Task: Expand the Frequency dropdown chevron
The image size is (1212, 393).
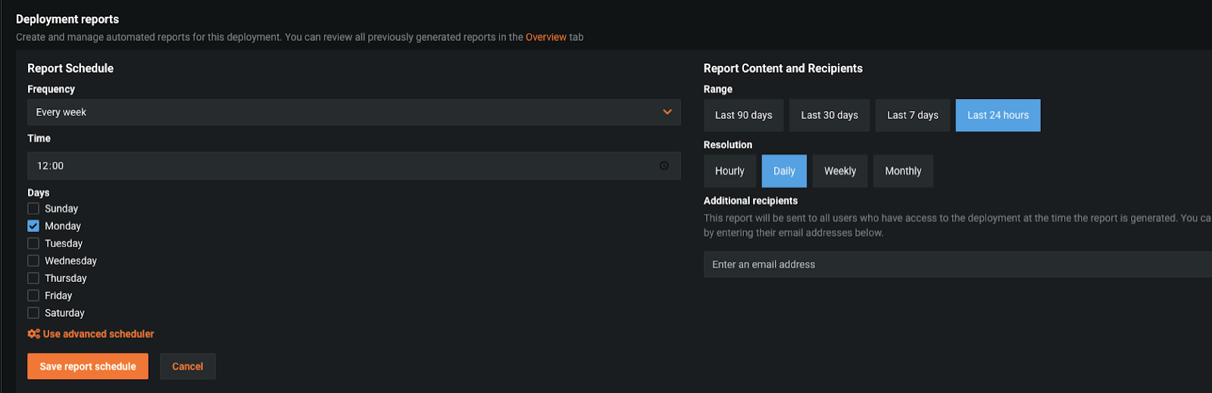Action: click(667, 112)
